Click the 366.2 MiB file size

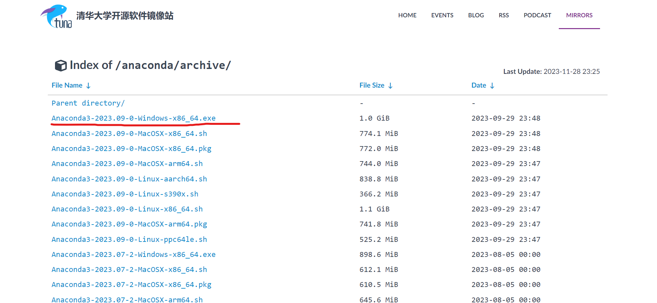click(x=379, y=194)
